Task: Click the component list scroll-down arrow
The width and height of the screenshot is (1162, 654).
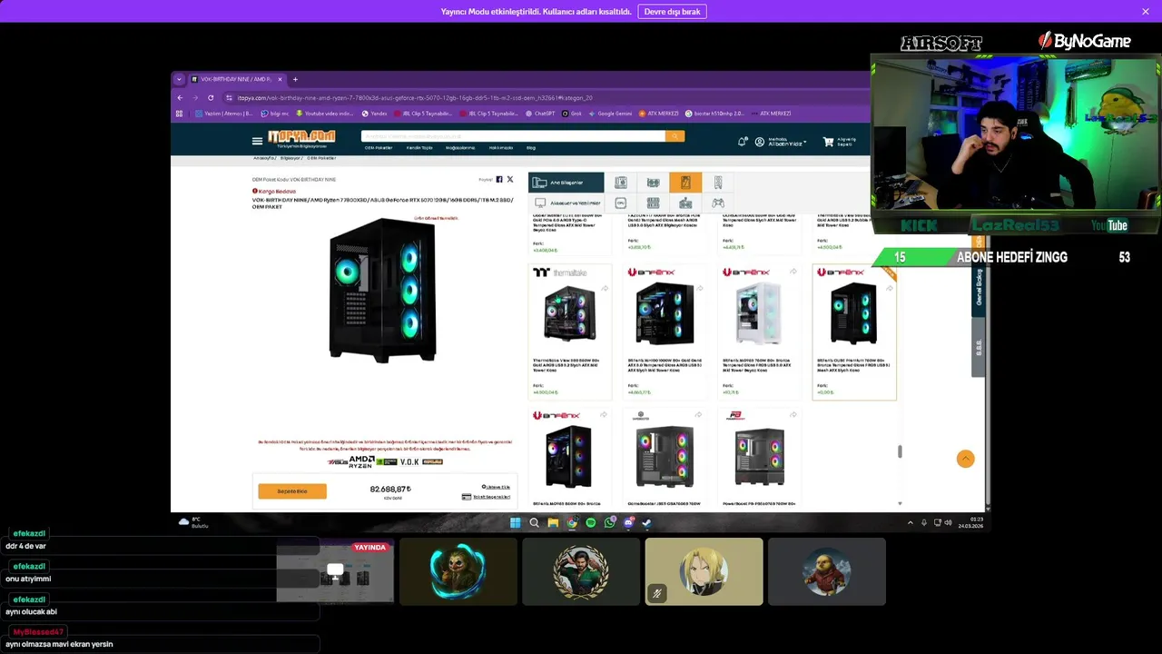Action: (x=900, y=503)
